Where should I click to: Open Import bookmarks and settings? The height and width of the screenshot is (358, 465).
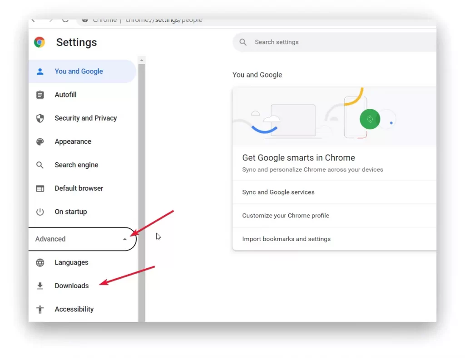(334, 239)
